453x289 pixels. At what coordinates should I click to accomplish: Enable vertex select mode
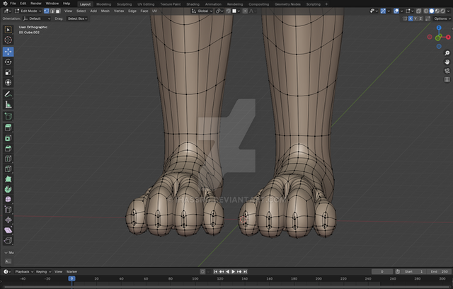[46, 11]
